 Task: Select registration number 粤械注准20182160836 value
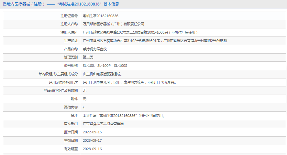(x=101, y=16)
